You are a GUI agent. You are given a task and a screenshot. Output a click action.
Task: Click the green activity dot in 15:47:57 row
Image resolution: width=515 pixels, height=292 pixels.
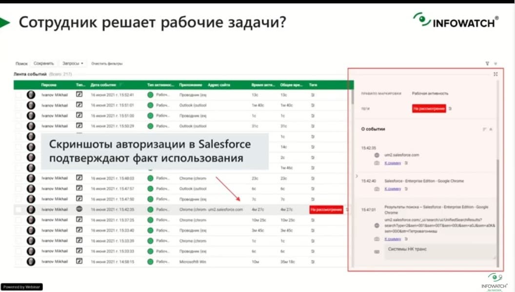150,189
